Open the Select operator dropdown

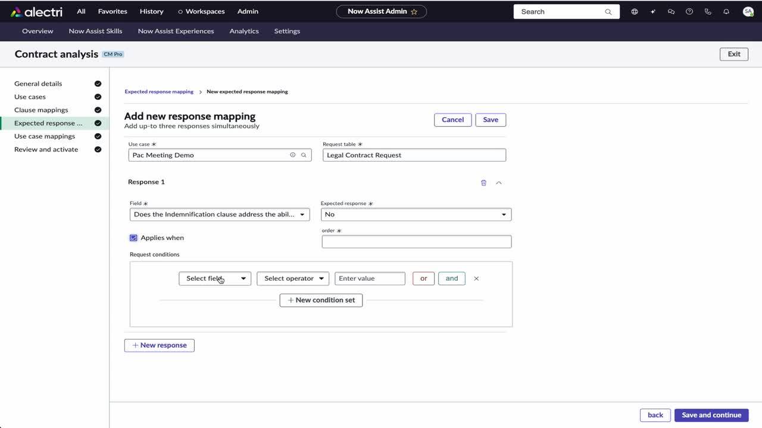[x=292, y=278]
